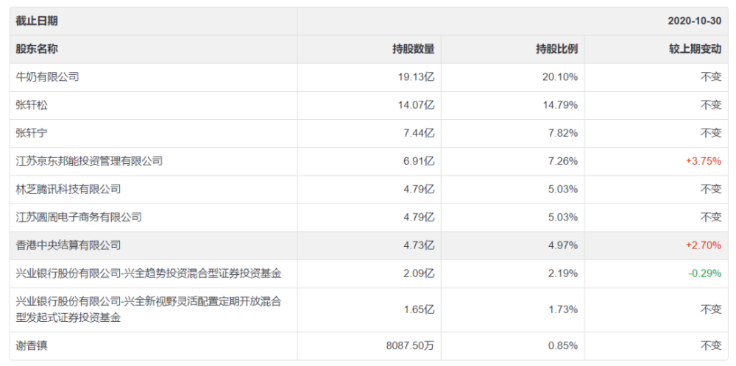Open shareholder 谢香镇
Viewport: 736px width, 366px height.
(32, 346)
